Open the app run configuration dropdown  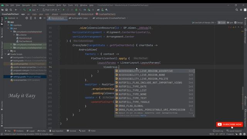(x=34, y=10)
